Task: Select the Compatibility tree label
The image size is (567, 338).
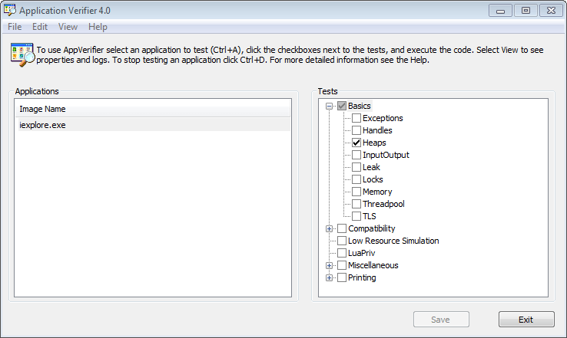Action: (371, 228)
